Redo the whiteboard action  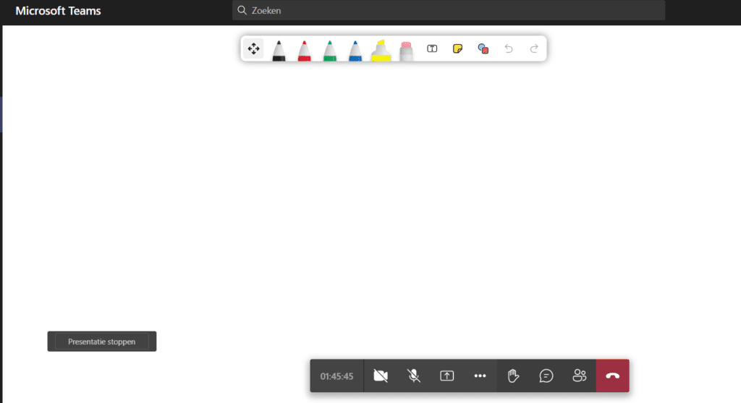coord(534,48)
